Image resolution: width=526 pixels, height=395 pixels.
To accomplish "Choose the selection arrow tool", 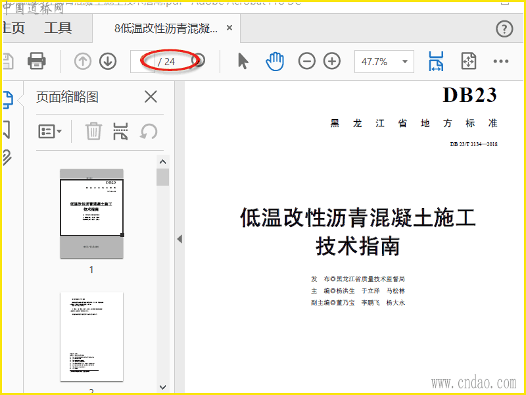I will click(243, 61).
